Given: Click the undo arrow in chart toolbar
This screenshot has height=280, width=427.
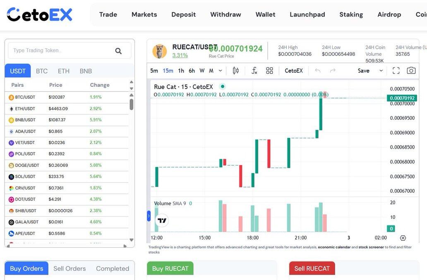Looking at the screenshot, I should (x=318, y=71).
